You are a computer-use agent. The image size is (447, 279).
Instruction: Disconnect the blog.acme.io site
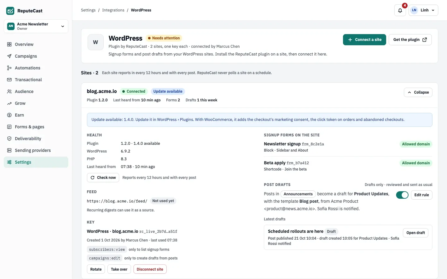(150, 269)
